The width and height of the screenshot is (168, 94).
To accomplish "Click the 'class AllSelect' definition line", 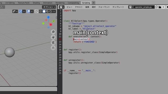I will pyautogui.click(x=86, y=21).
